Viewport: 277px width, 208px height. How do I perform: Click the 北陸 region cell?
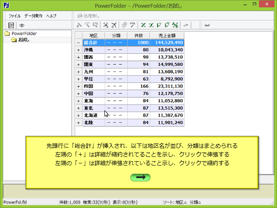pos(93,123)
